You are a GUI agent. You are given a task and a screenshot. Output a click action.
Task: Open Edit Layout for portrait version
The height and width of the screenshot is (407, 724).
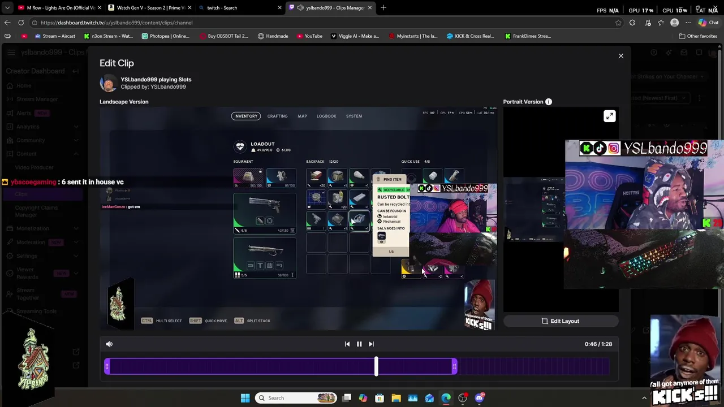(561, 321)
